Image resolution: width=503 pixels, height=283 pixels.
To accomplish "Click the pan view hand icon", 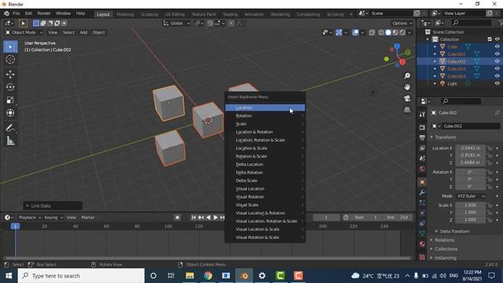I will coord(407,87).
